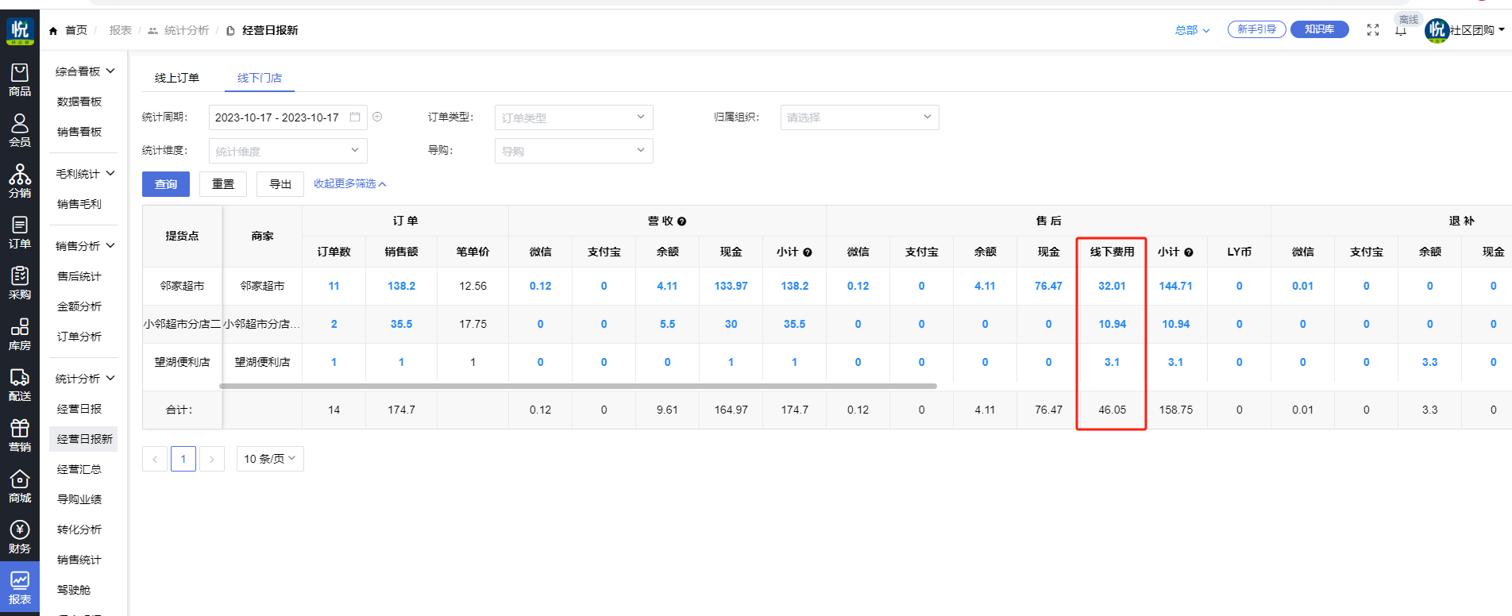1512x616 pixels.
Task: Click the help icon next to 营收
Action: [682, 221]
